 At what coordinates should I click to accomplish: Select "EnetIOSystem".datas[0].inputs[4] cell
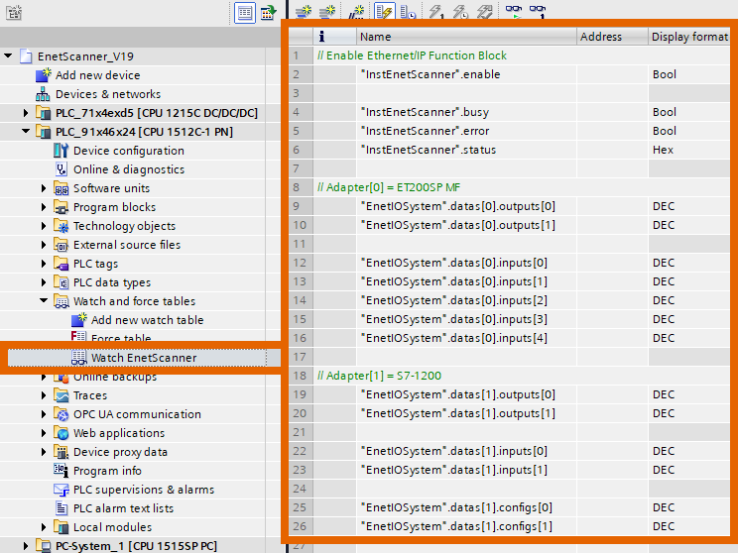pos(466,338)
